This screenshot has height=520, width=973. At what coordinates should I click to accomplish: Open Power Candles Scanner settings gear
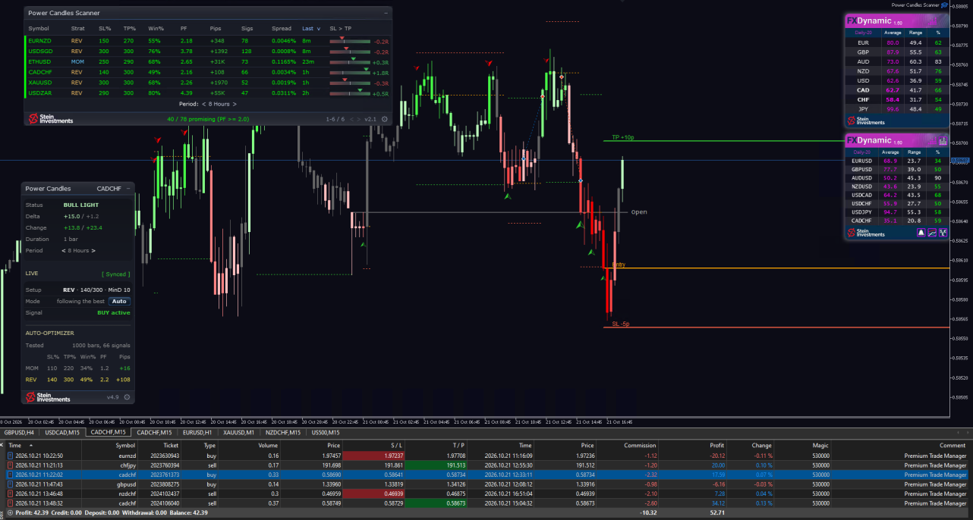click(385, 119)
